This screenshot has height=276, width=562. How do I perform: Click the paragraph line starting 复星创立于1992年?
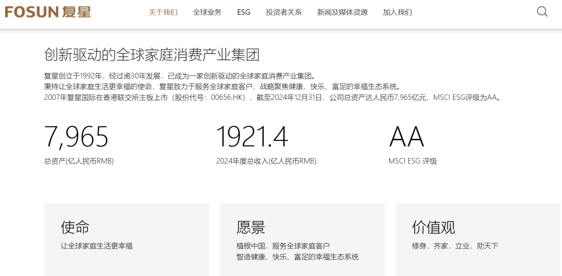click(180, 76)
